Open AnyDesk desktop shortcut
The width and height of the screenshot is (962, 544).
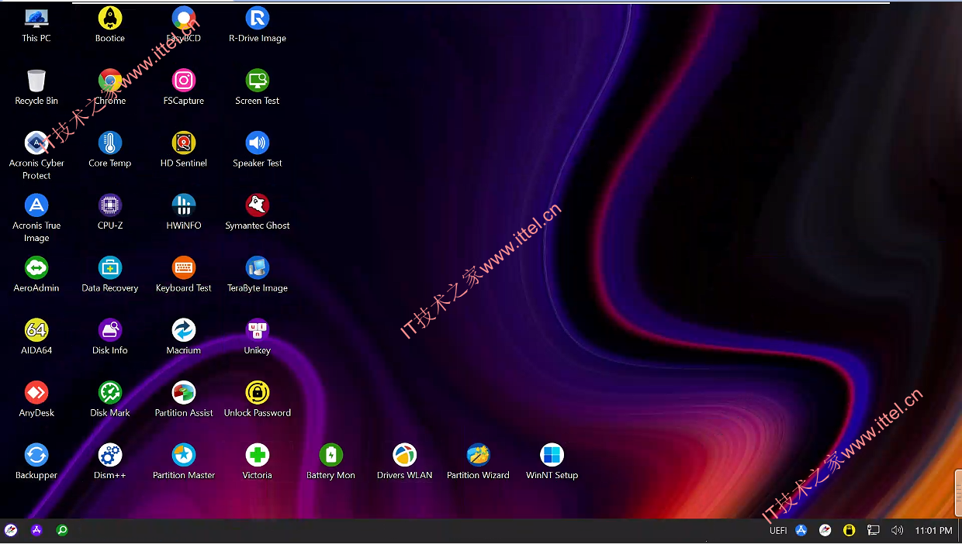tap(36, 400)
